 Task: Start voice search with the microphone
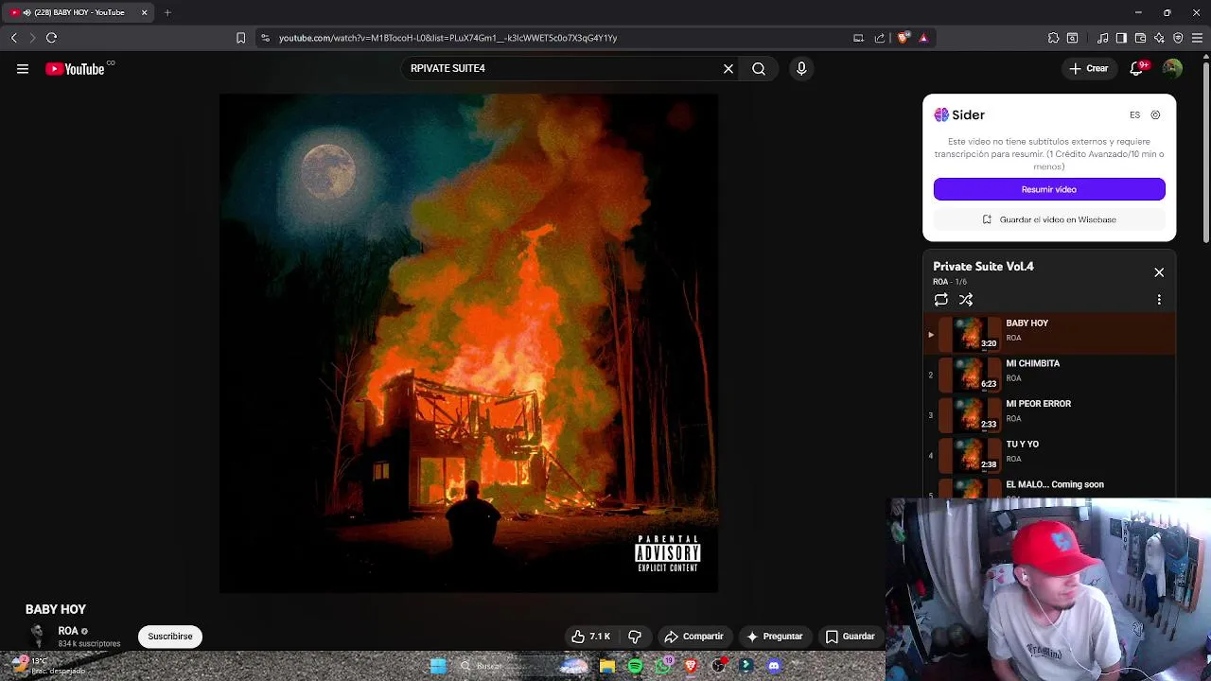[801, 68]
